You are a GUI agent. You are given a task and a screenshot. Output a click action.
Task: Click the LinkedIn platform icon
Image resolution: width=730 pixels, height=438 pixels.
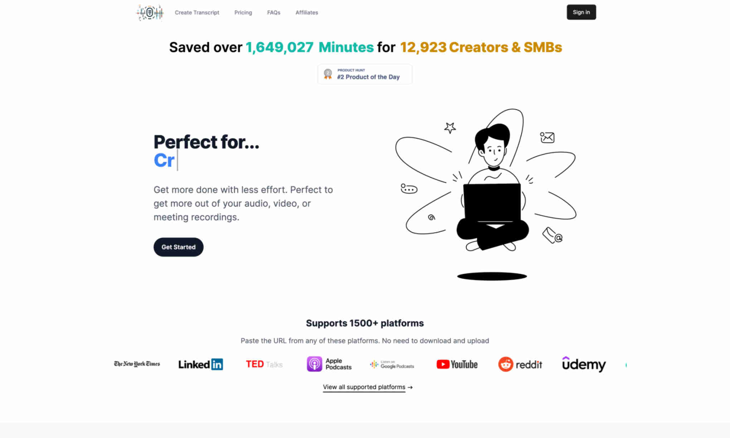(200, 364)
